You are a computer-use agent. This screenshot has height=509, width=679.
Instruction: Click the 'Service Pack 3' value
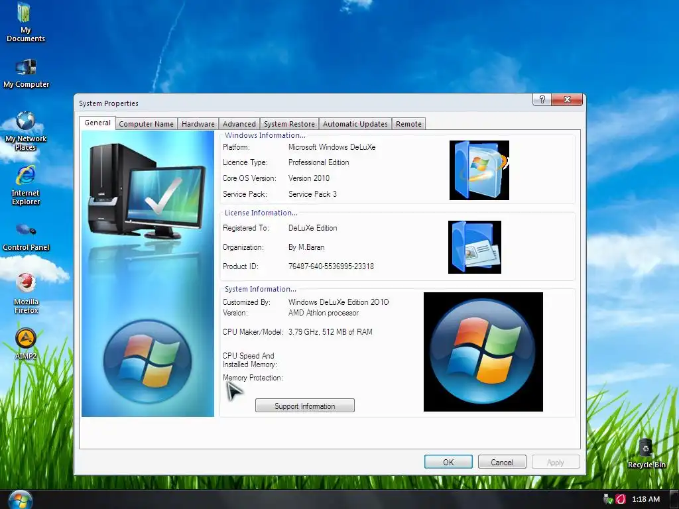312,194
